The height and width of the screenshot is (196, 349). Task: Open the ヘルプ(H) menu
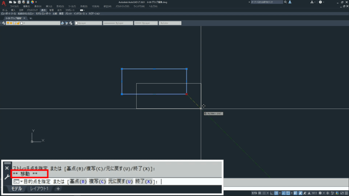point(153,6)
